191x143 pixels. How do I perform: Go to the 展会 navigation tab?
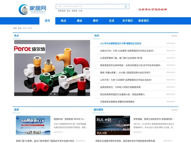79,21
